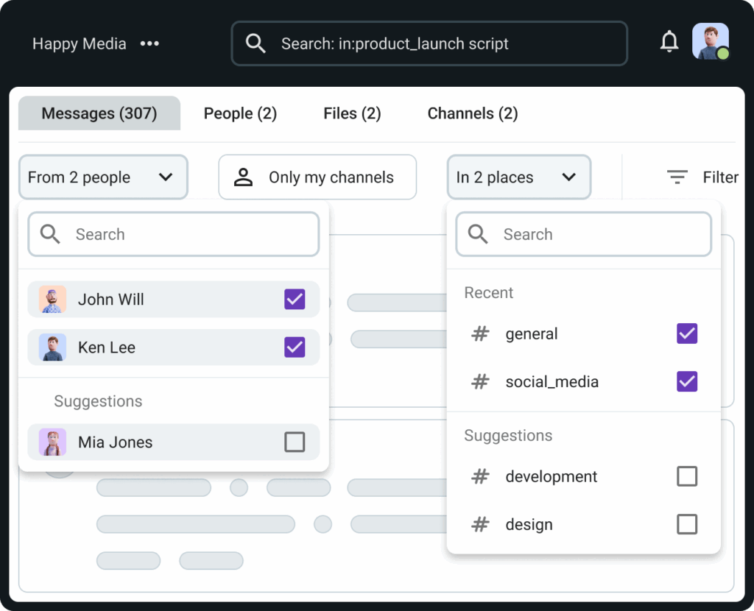This screenshot has height=611, width=754.
Task: Toggle the Only my channels button
Action: tap(317, 177)
